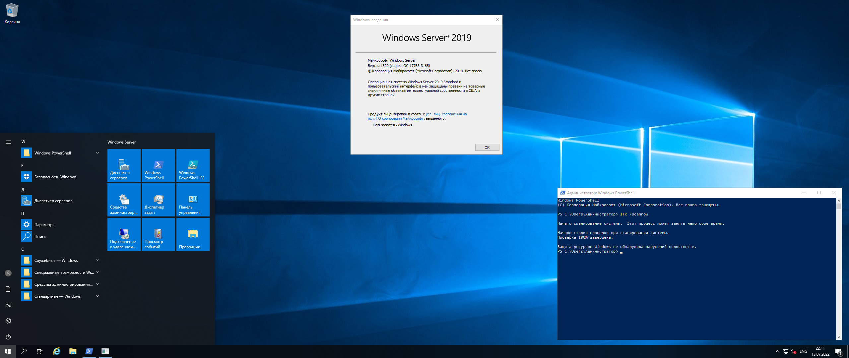
Task: Click the PowerShell scrollbar thumb
Action: pos(839,207)
